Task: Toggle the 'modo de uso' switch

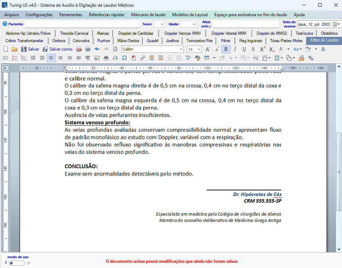Action: click(17, 263)
